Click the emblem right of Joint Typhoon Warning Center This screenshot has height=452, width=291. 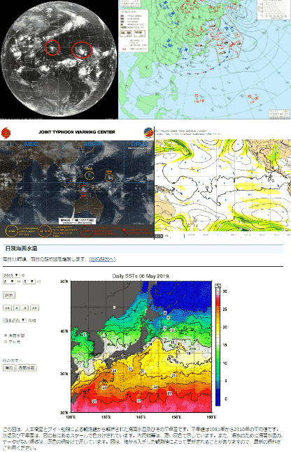[148, 133]
